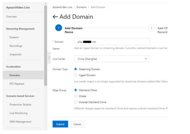The image size is (190, 134).
Task: Open Overview in the sidebar
Action: tap(12, 17)
